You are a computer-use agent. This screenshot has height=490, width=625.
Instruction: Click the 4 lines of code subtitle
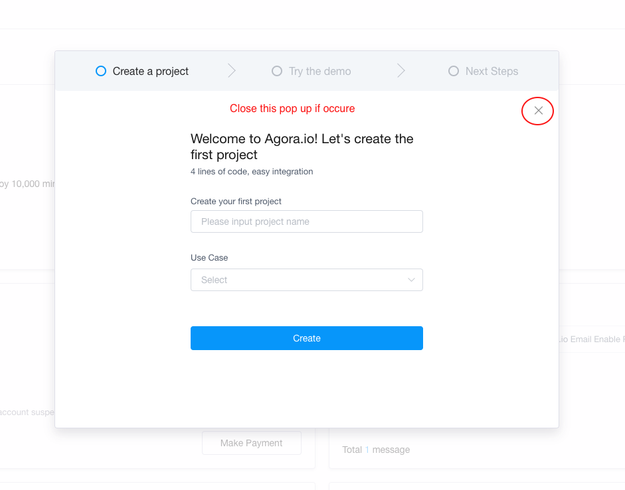[x=252, y=171]
